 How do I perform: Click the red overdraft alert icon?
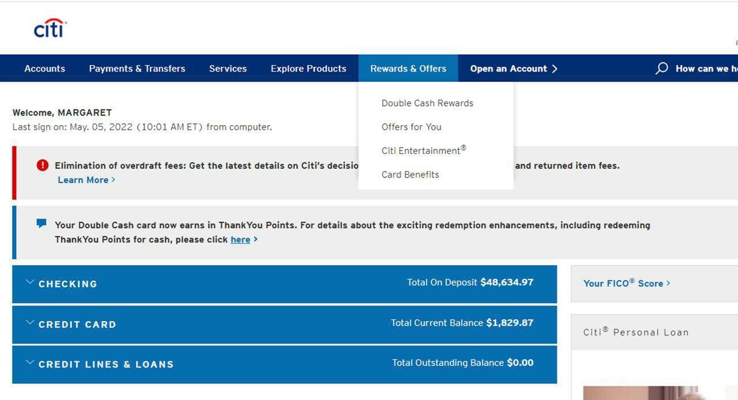[43, 165]
